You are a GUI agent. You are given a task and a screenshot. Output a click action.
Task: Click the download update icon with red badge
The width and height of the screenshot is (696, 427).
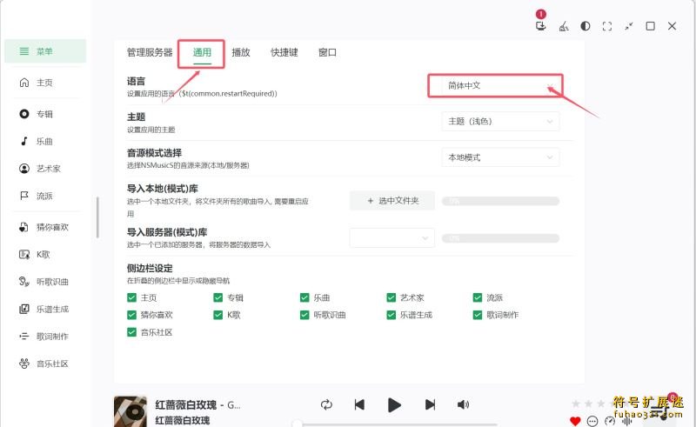[x=540, y=26]
